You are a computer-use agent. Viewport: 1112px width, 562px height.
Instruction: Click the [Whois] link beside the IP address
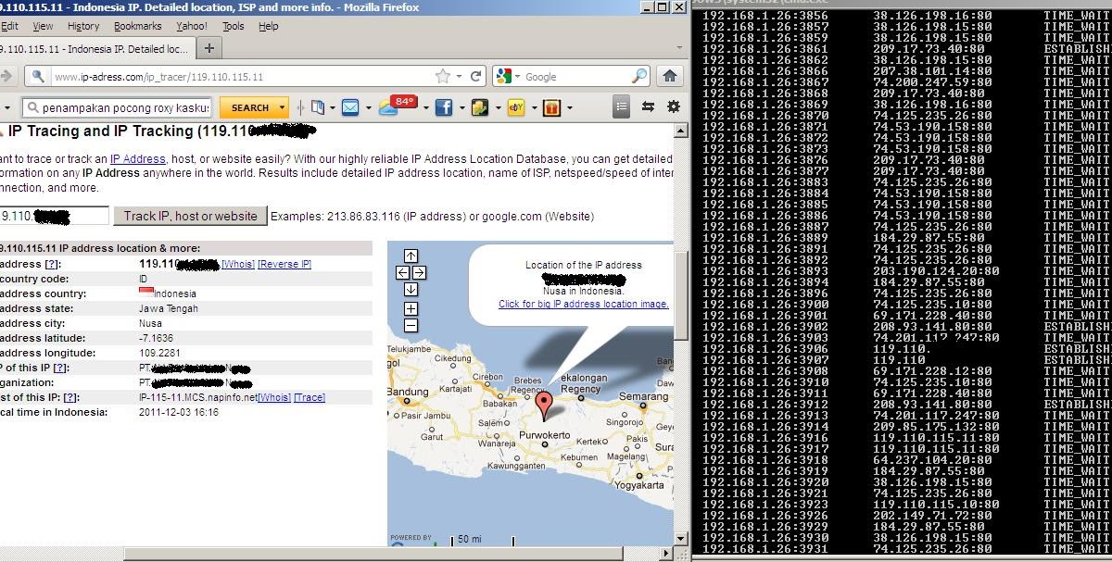pos(238,264)
